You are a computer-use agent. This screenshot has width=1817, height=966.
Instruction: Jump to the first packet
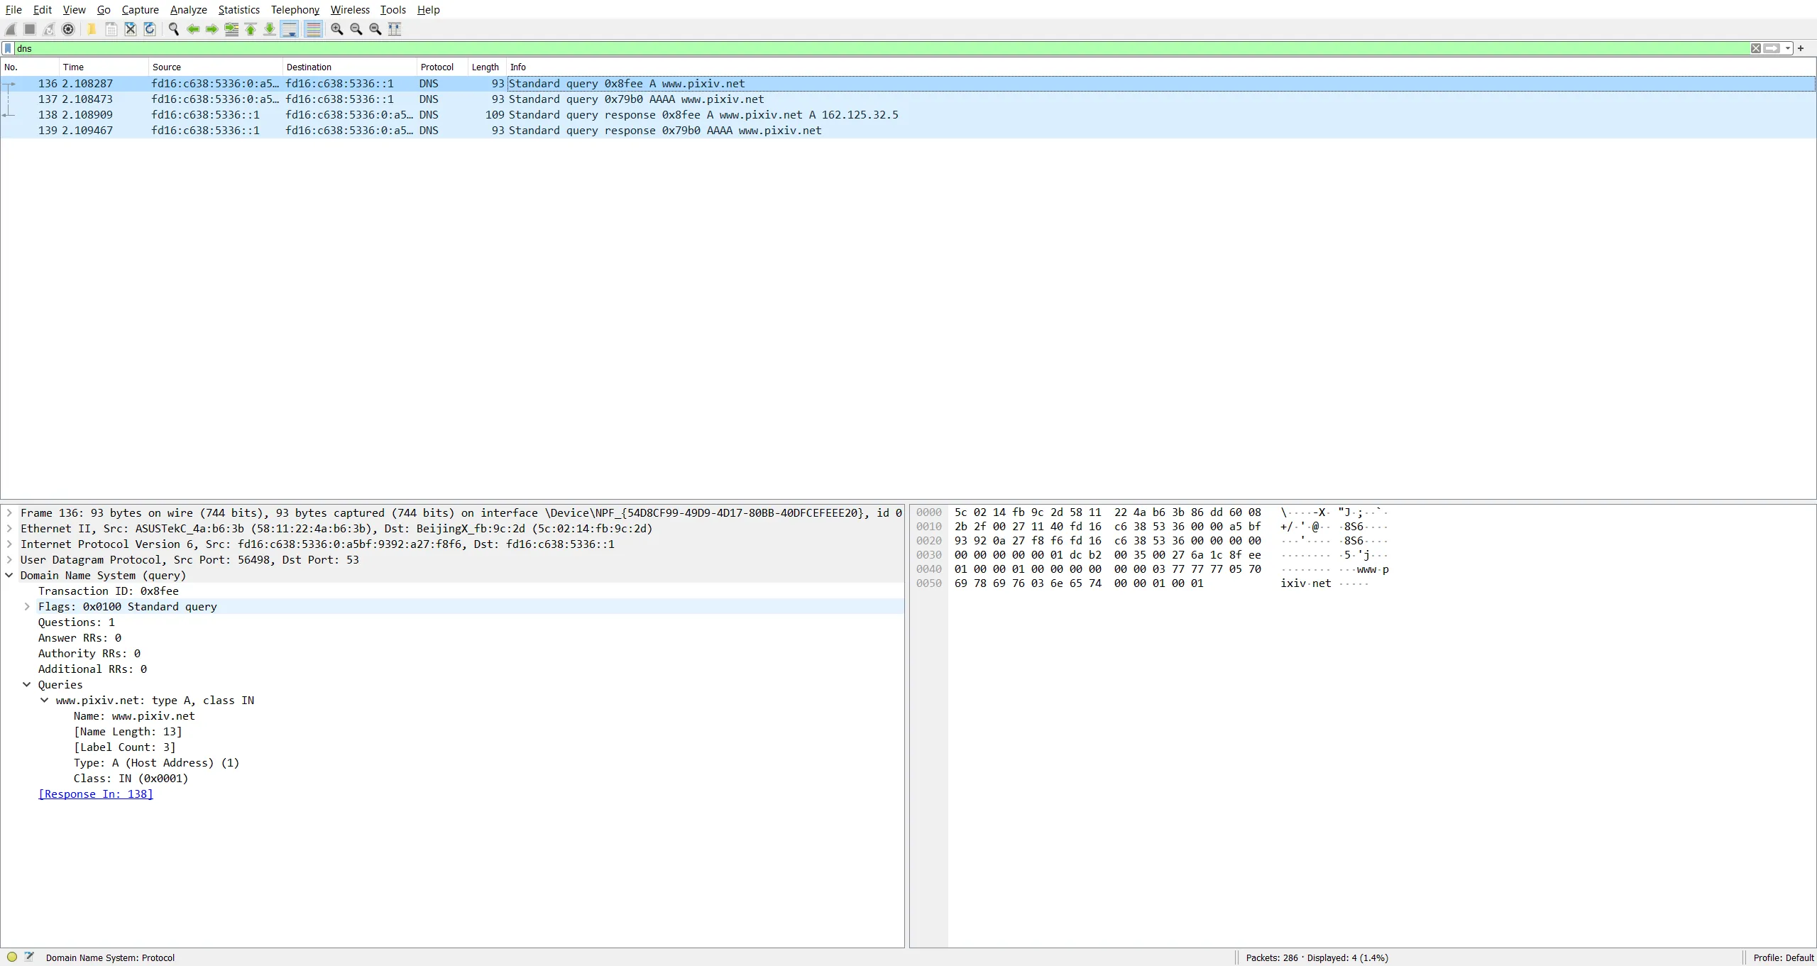point(251,29)
